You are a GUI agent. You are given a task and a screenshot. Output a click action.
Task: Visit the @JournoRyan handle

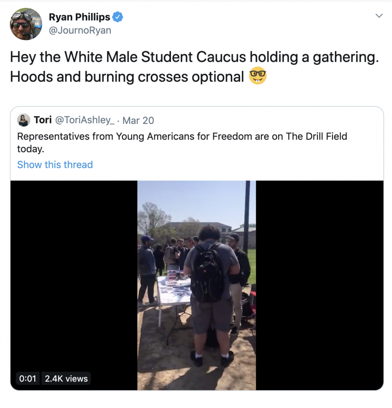coord(80,30)
